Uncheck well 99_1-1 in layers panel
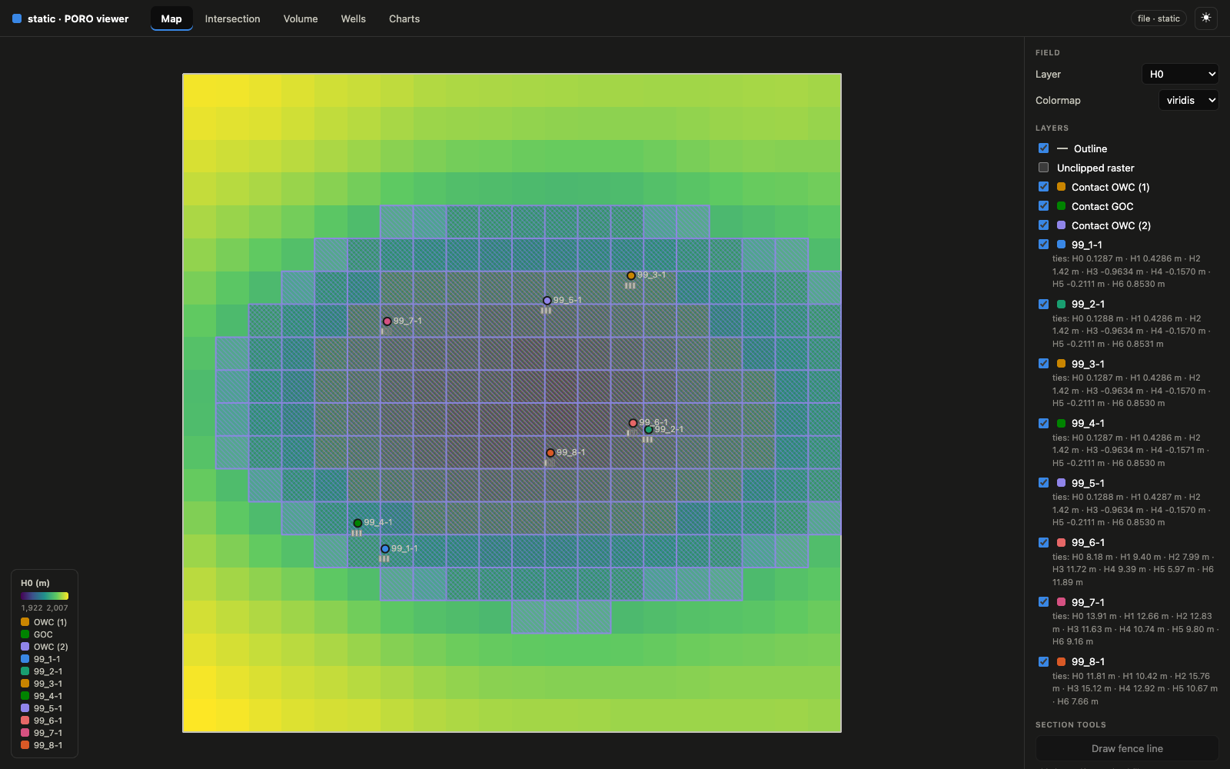Screen dimensions: 1230x769 [1043, 245]
